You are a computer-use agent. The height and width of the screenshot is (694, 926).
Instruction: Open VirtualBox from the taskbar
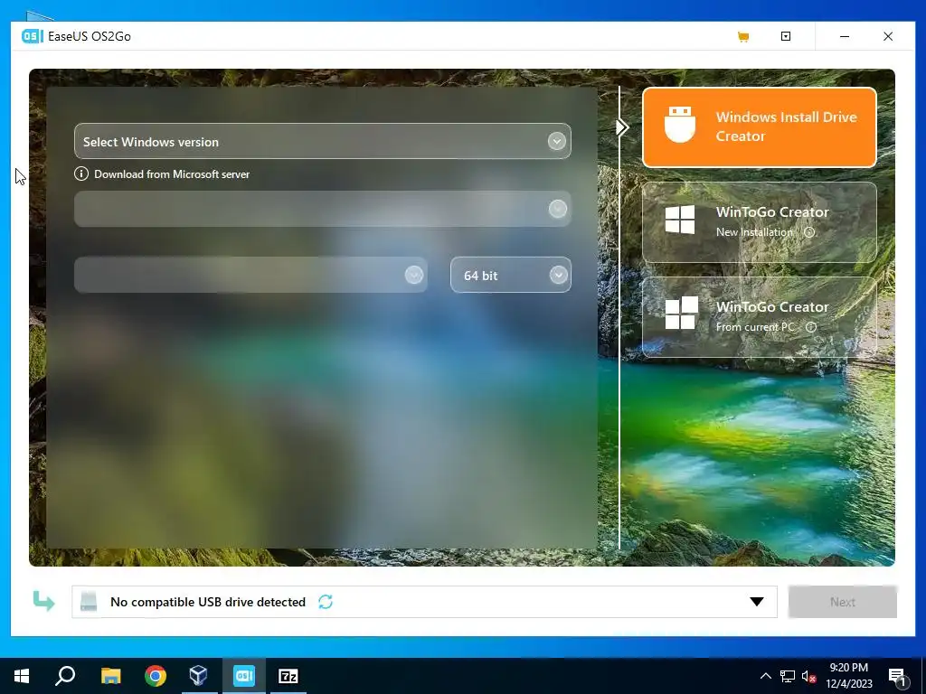click(199, 676)
